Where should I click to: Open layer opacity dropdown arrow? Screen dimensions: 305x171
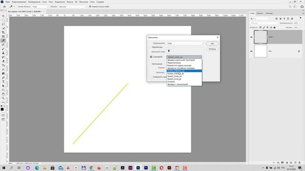tap(300, 23)
